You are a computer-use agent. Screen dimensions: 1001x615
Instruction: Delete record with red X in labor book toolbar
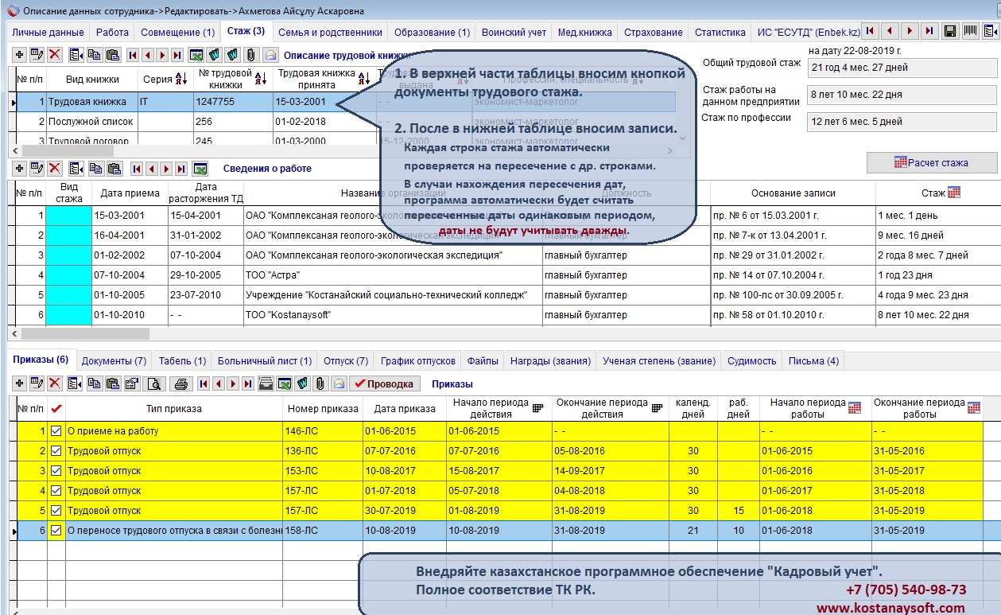click(54, 55)
